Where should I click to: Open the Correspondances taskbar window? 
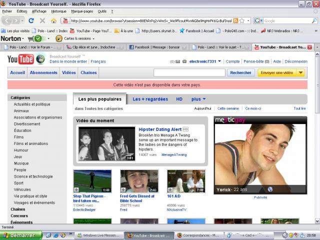199,235
